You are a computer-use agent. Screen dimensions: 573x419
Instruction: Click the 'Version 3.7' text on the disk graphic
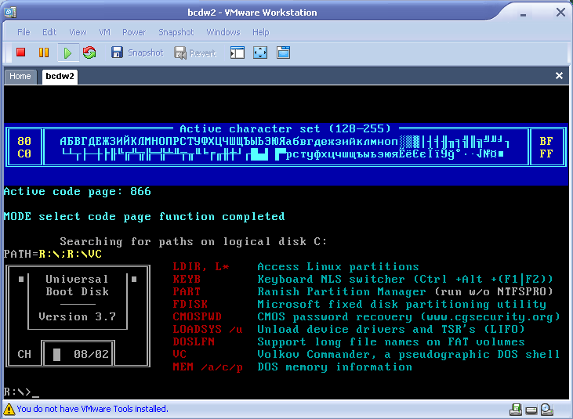tap(77, 317)
